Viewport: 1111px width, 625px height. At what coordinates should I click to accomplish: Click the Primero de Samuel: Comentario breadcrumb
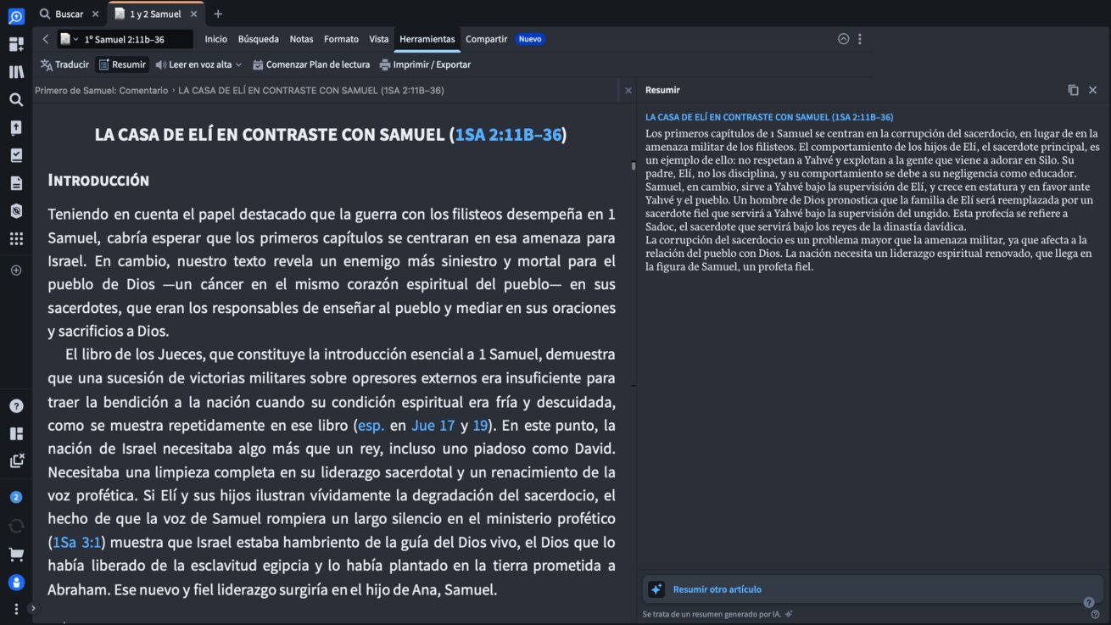(102, 90)
